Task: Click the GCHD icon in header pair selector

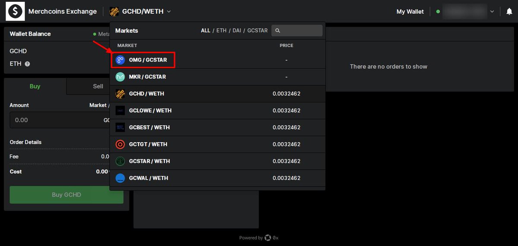Action: click(114, 12)
